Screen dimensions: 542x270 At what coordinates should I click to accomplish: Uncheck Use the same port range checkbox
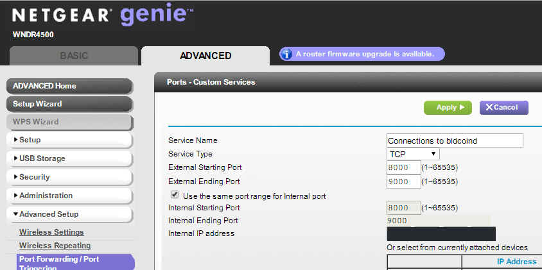(174, 195)
